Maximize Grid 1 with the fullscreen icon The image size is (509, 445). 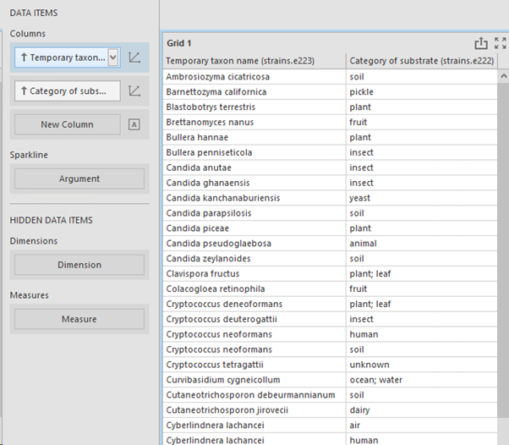click(x=500, y=43)
